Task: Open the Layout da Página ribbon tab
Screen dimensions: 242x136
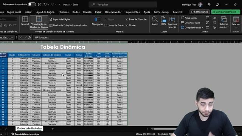Action: click(45, 12)
